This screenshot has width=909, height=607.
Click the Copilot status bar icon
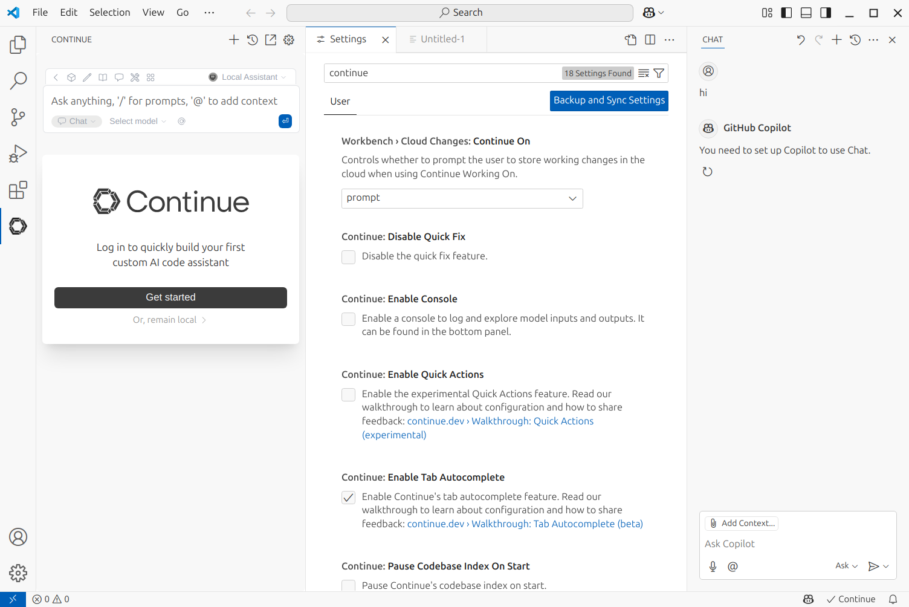click(x=809, y=599)
